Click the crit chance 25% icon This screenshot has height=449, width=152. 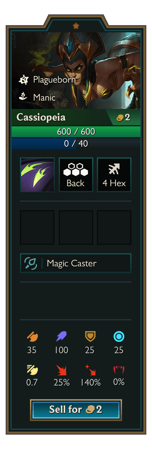61,370
